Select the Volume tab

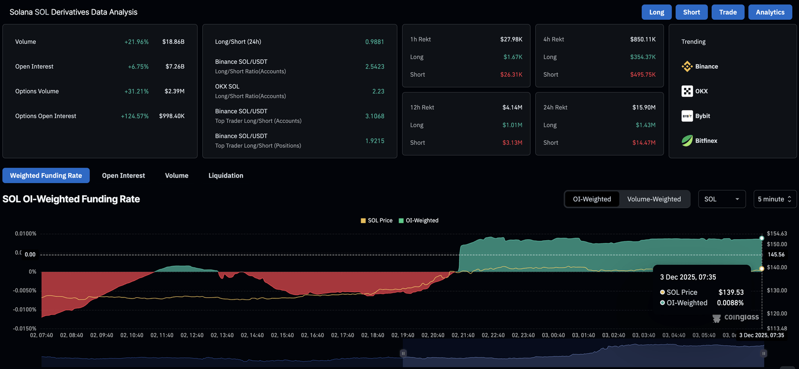click(177, 175)
